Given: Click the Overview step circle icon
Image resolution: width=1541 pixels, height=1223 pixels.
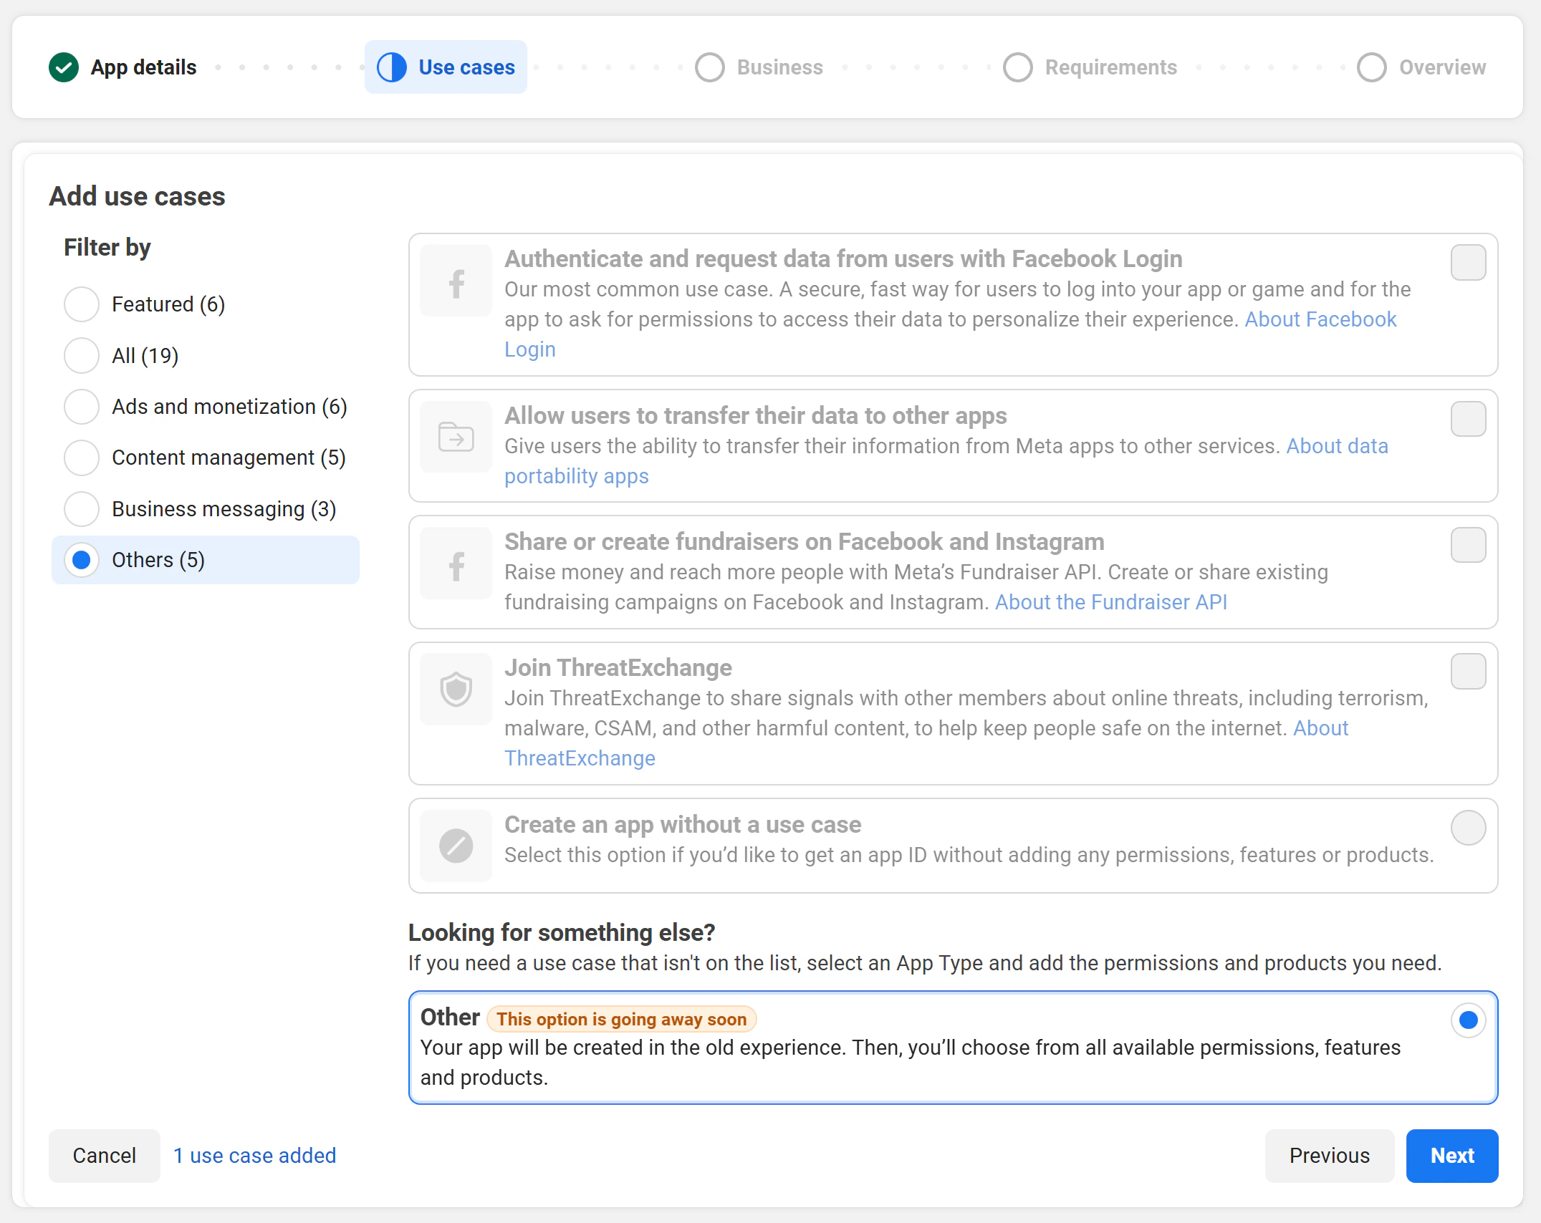Looking at the screenshot, I should 1372,67.
